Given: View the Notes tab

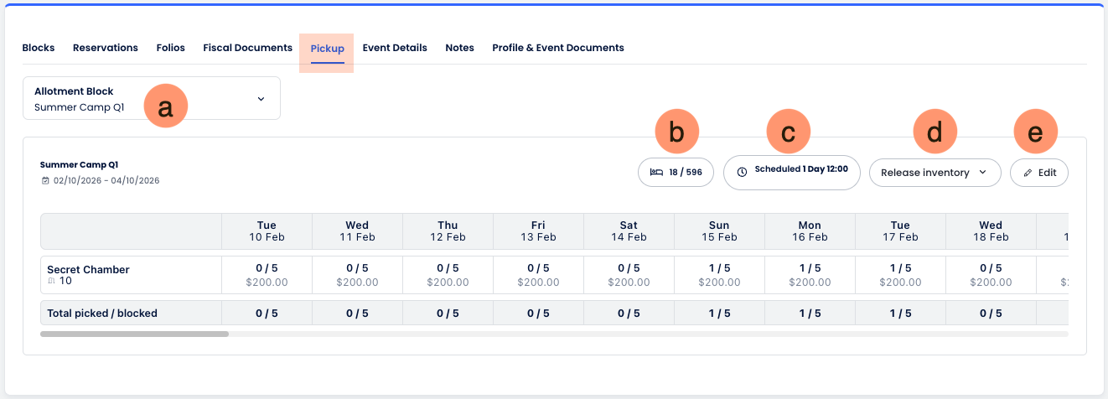Looking at the screenshot, I should coord(459,48).
